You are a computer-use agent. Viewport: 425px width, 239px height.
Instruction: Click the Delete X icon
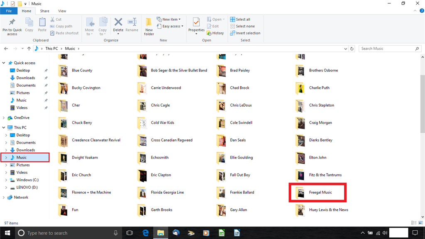click(x=118, y=22)
